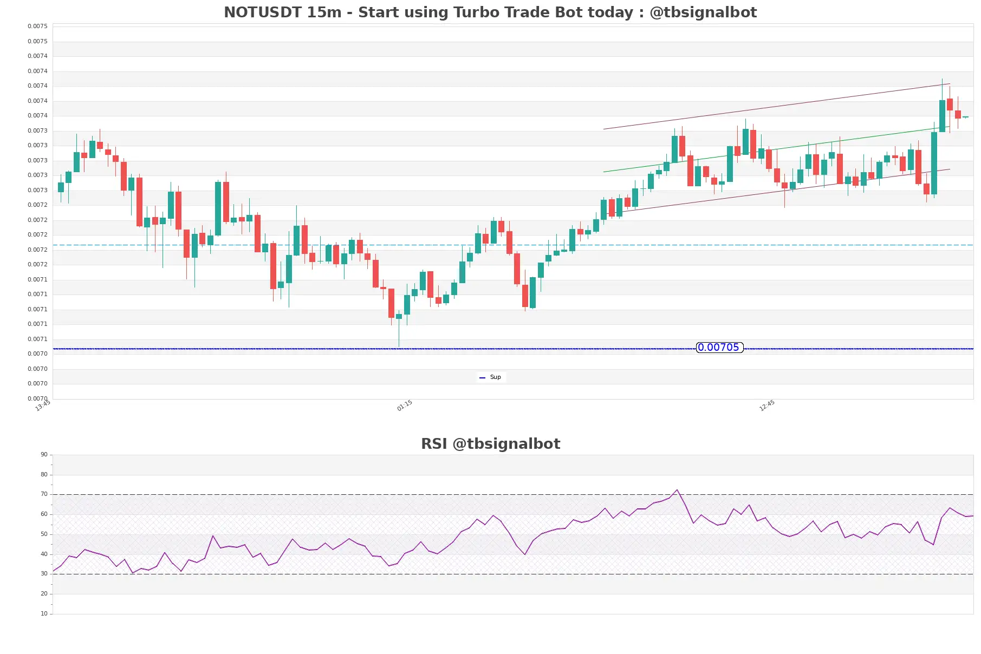Click the RSI @tbsignalbot heading
The height and width of the screenshot is (654, 981).
[x=490, y=444]
